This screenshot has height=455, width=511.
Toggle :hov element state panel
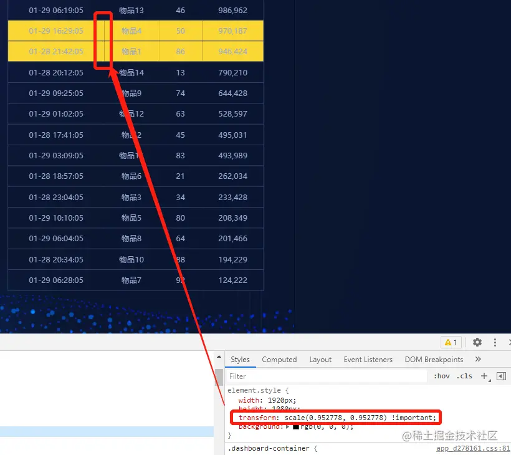[442, 376]
